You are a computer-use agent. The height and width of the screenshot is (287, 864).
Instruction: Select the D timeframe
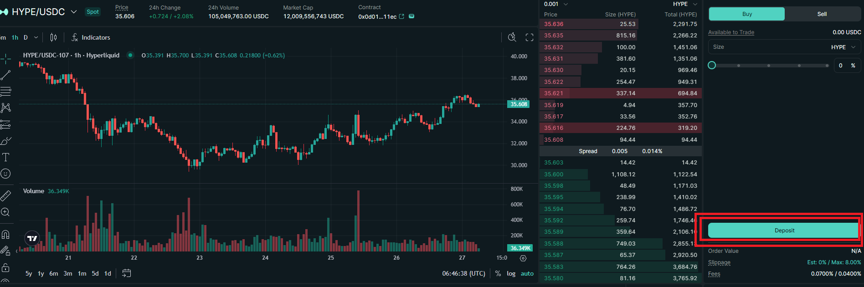[26, 37]
